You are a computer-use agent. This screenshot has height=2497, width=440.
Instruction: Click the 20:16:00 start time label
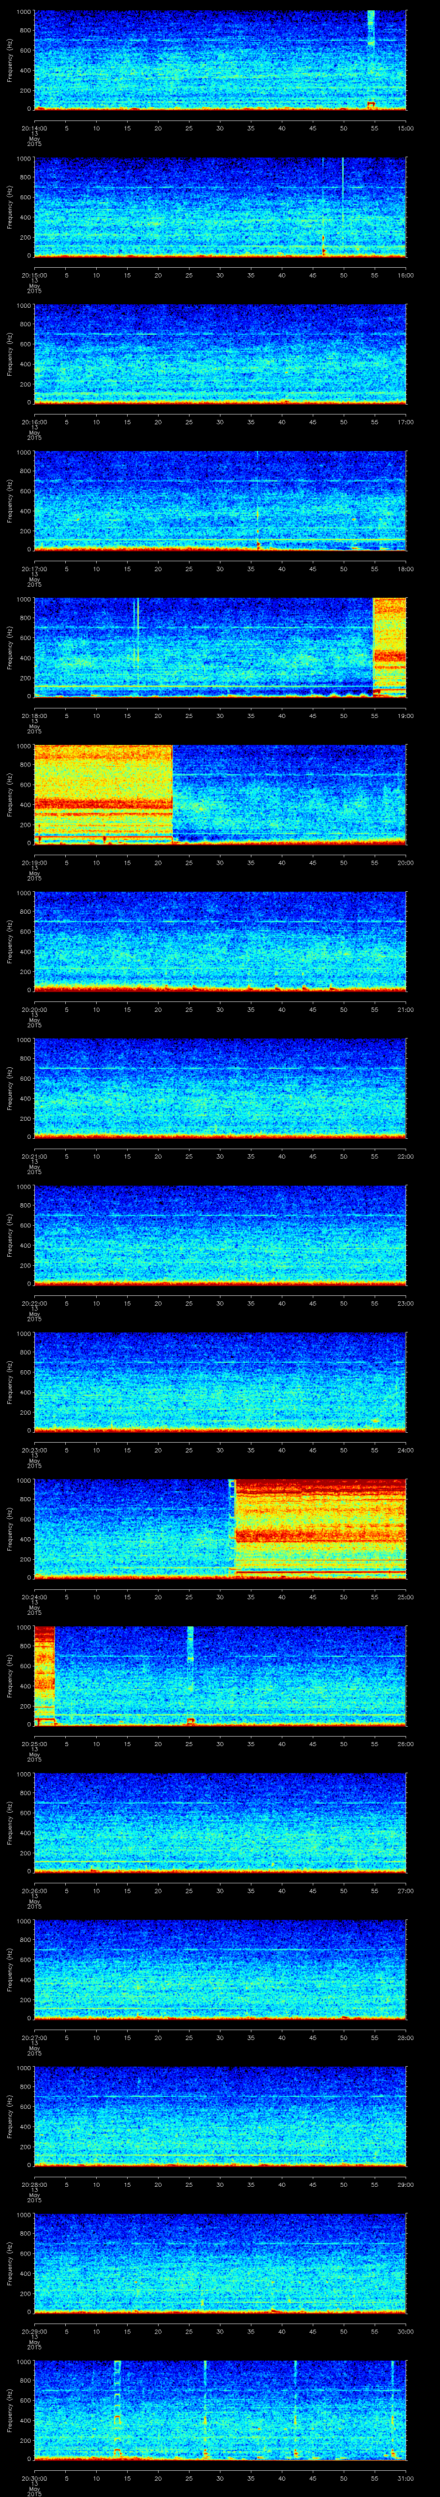click(34, 422)
